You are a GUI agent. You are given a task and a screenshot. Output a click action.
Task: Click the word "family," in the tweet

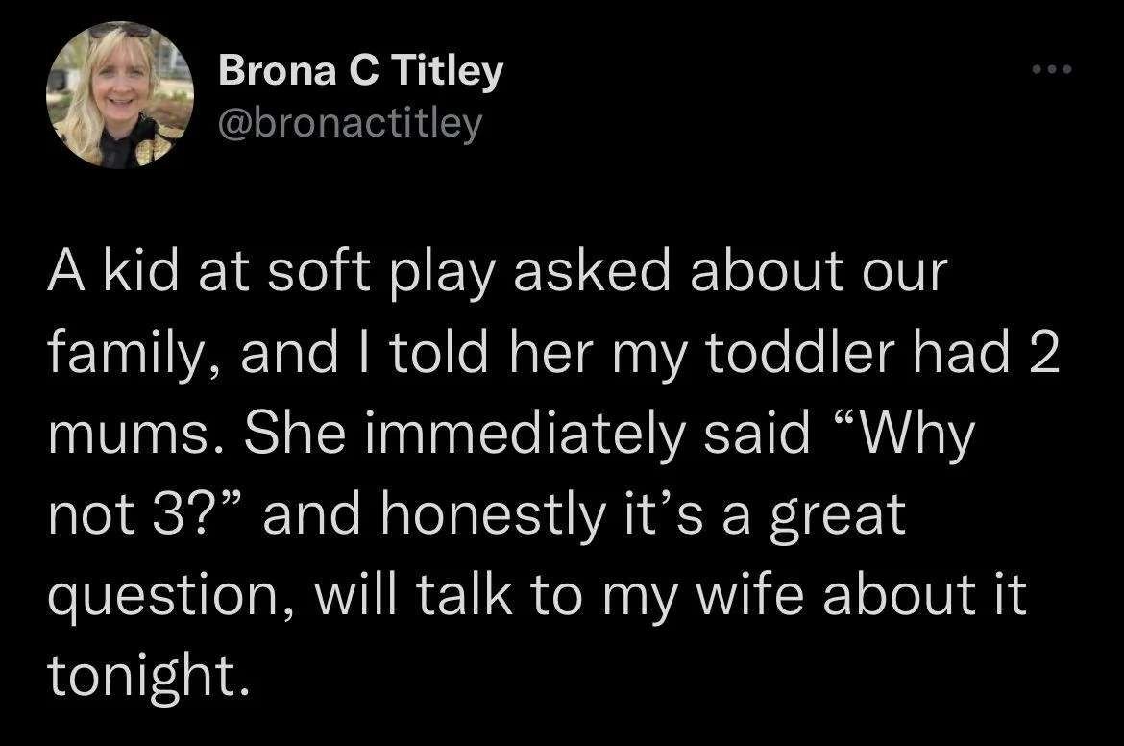[x=135, y=357]
